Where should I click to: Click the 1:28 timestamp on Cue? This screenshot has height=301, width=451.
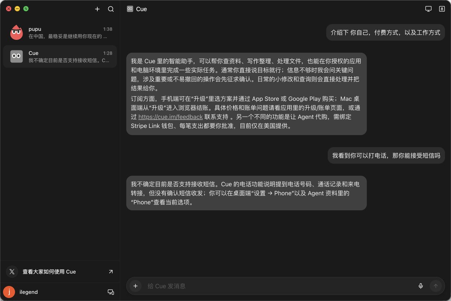point(108,53)
